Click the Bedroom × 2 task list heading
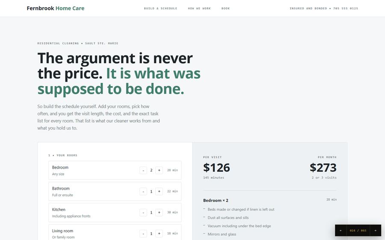Screen dimensions: 385x240 (x=216, y=200)
